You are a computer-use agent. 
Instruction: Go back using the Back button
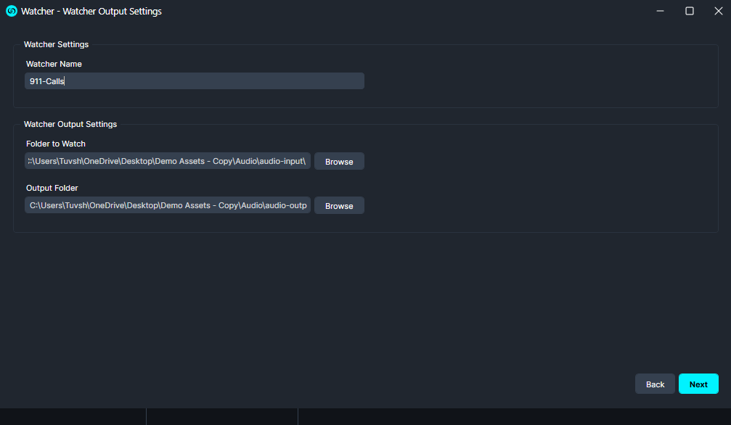click(x=654, y=384)
